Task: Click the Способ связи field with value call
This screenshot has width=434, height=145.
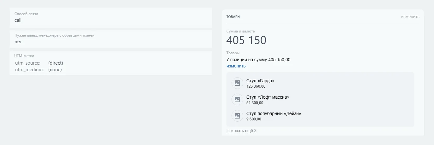Action: (x=111, y=18)
